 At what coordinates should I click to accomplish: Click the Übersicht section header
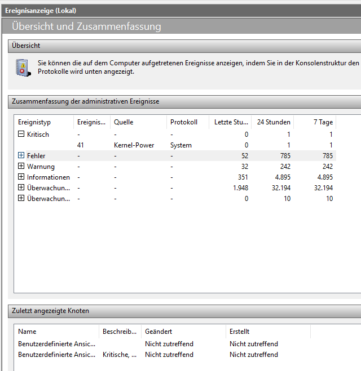pyautogui.click(x=184, y=46)
